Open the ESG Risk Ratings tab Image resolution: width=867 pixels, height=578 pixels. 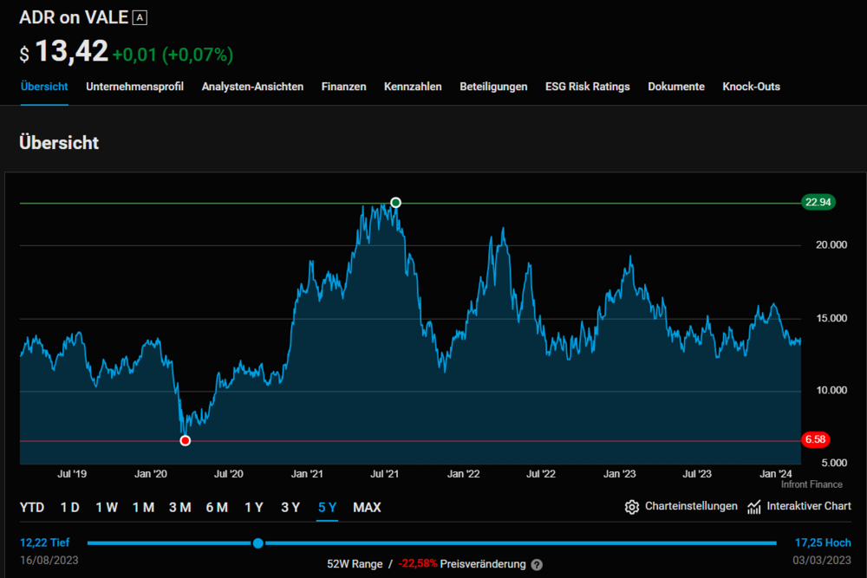click(587, 87)
